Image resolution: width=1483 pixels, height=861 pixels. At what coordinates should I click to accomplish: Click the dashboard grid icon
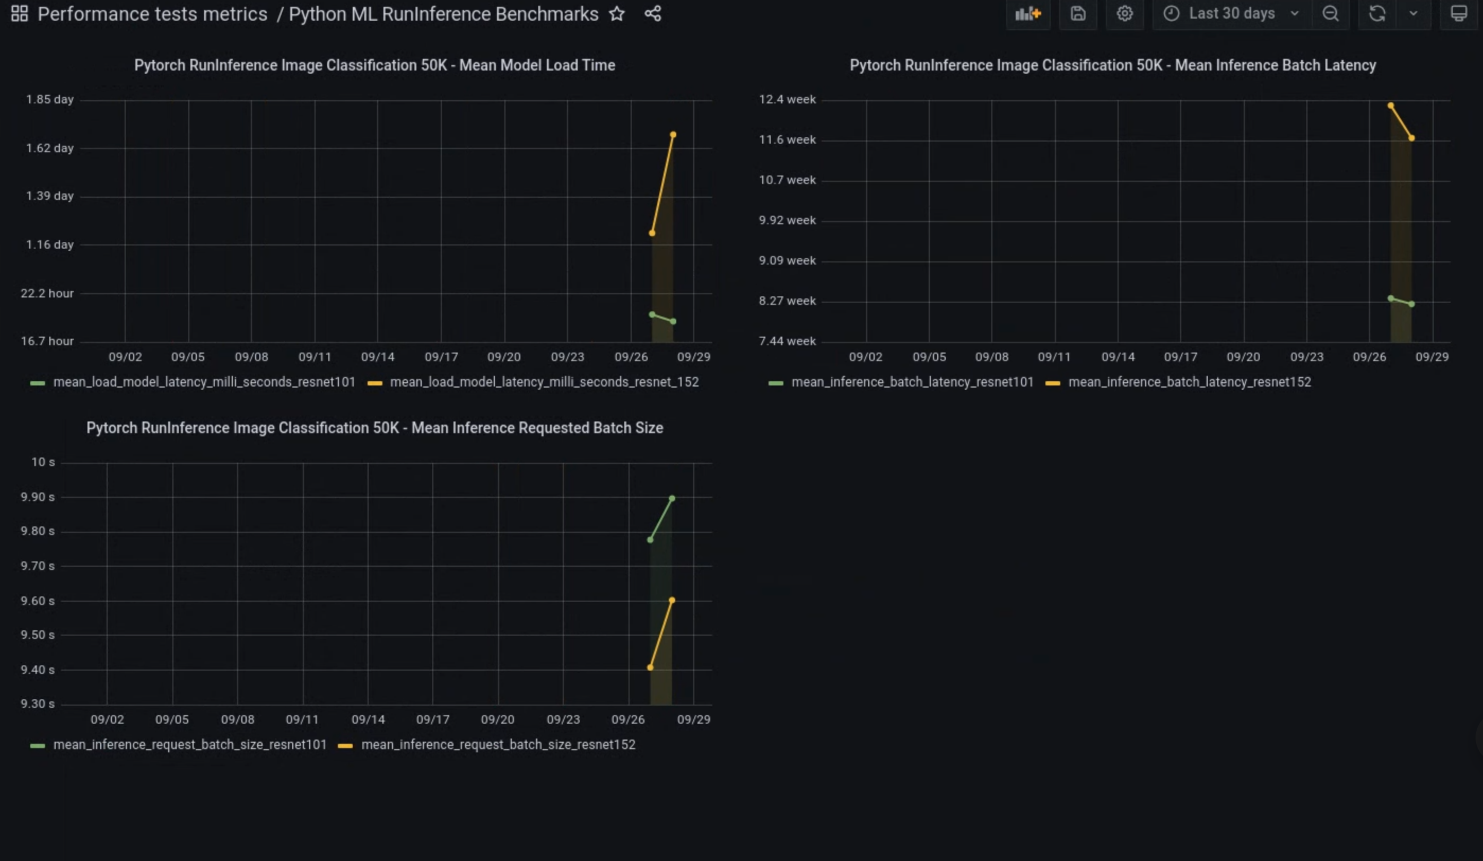pos(20,14)
